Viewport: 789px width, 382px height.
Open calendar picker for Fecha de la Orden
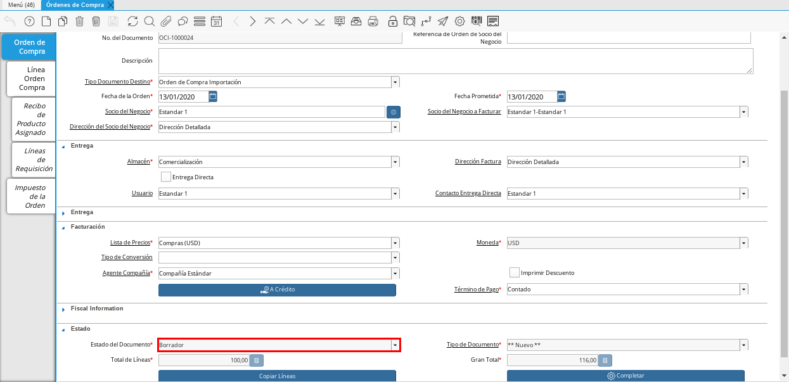213,97
